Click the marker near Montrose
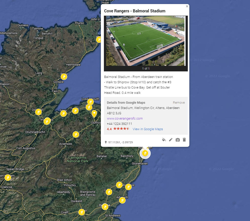 tap(128, 187)
